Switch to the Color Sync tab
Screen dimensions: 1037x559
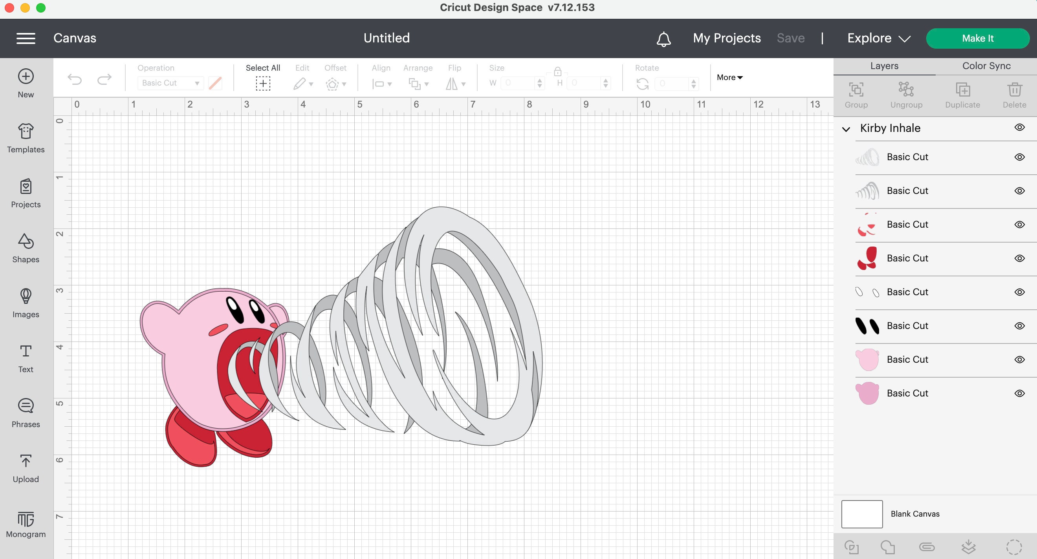click(986, 66)
